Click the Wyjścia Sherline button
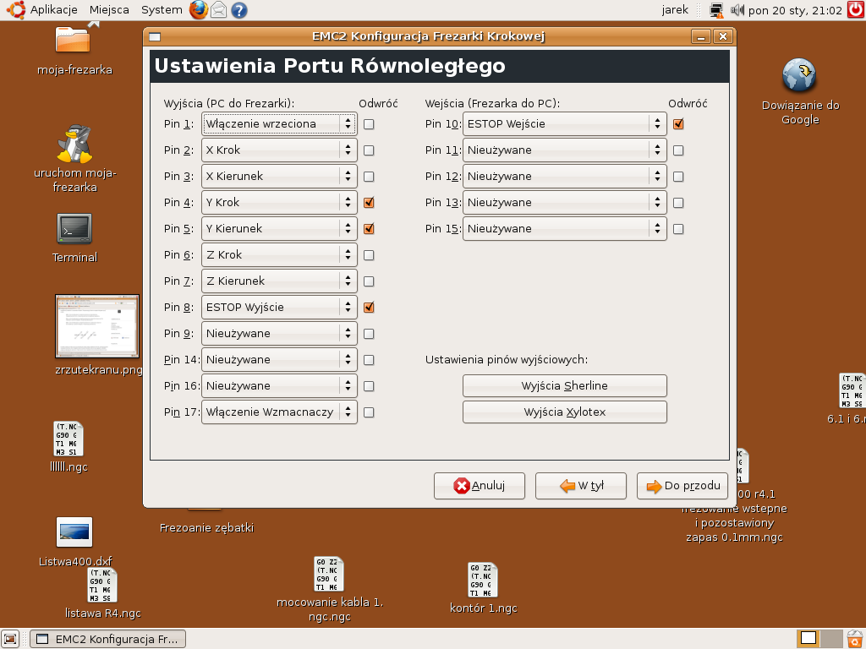Screen dimensions: 866x649 [x=564, y=385]
